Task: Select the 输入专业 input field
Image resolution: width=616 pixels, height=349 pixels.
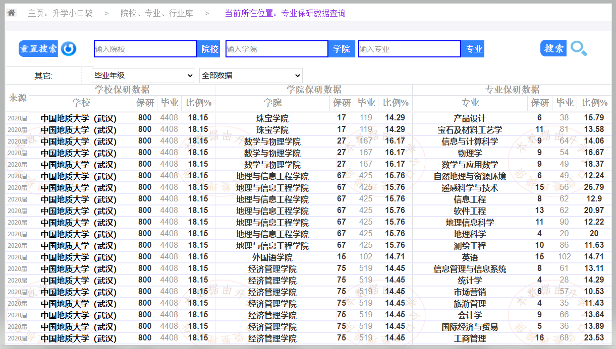Action: pos(409,49)
